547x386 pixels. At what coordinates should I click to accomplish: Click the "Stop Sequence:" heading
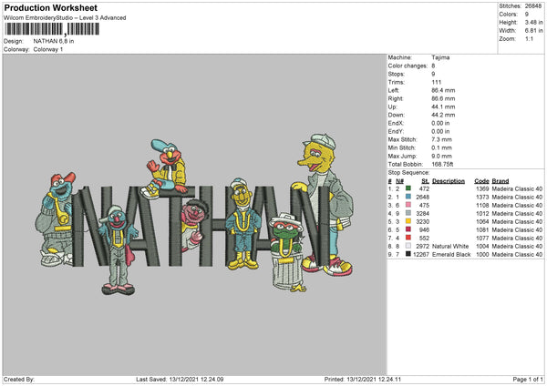(408, 173)
